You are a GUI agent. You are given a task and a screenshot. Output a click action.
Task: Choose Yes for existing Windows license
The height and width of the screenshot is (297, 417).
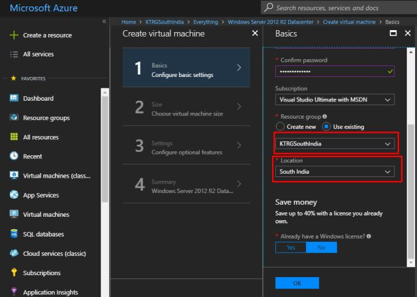pyautogui.click(x=291, y=247)
